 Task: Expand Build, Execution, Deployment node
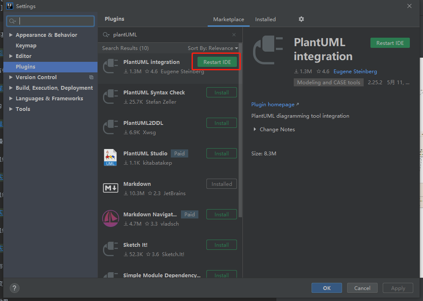11,88
